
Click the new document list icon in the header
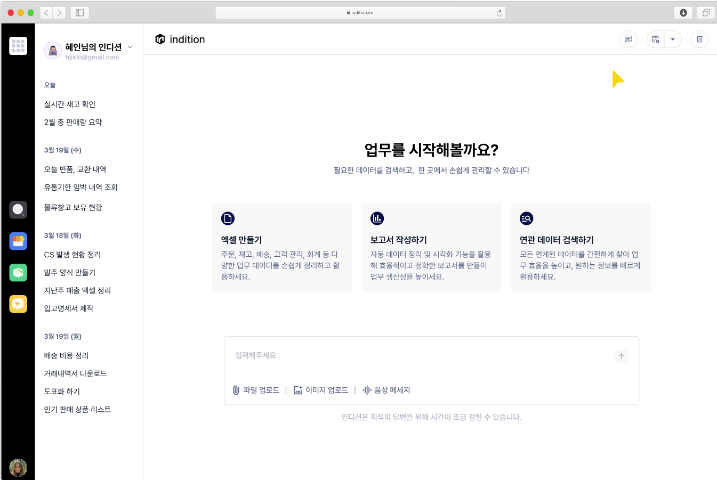(x=656, y=39)
